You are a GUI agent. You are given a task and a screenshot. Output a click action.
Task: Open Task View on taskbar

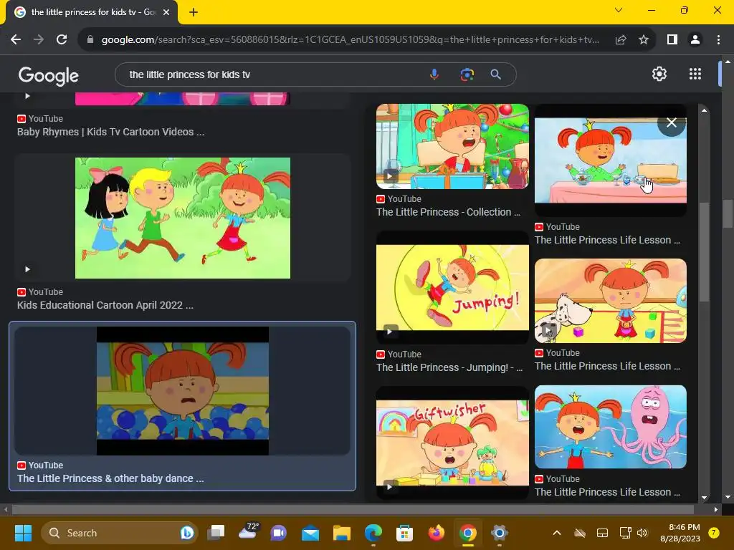216,533
